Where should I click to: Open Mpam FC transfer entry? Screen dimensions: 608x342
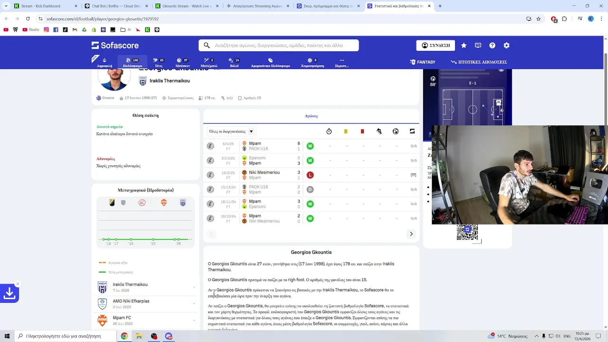145,320
